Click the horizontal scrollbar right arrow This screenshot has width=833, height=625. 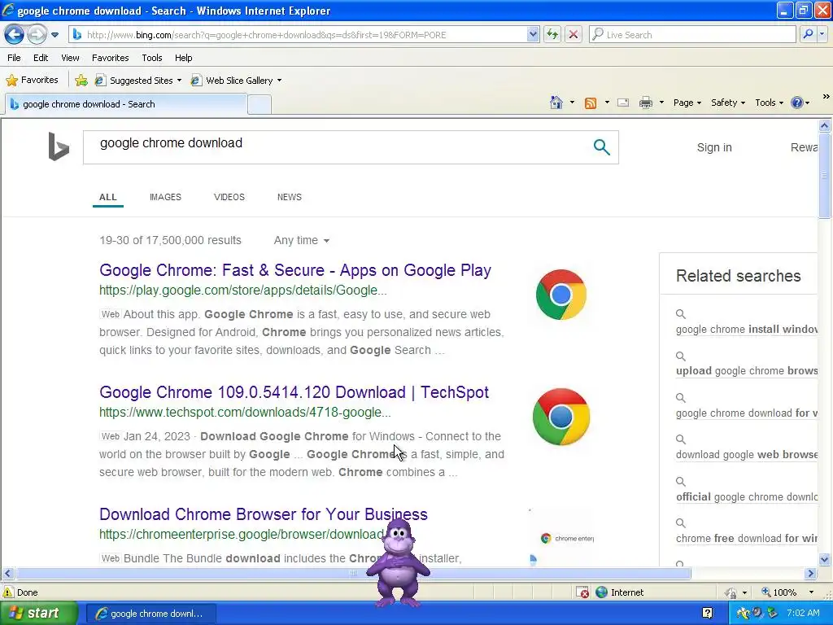(x=810, y=574)
